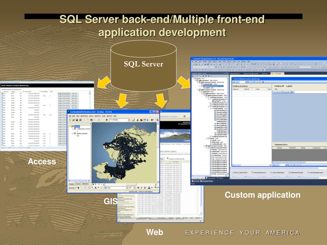The height and width of the screenshot is (245, 327).
Task: Close ArcMap table of contents panel
Action: (90, 123)
